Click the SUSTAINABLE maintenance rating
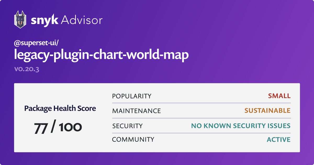Viewport: 314px width, 165px height. [x=267, y=111]
